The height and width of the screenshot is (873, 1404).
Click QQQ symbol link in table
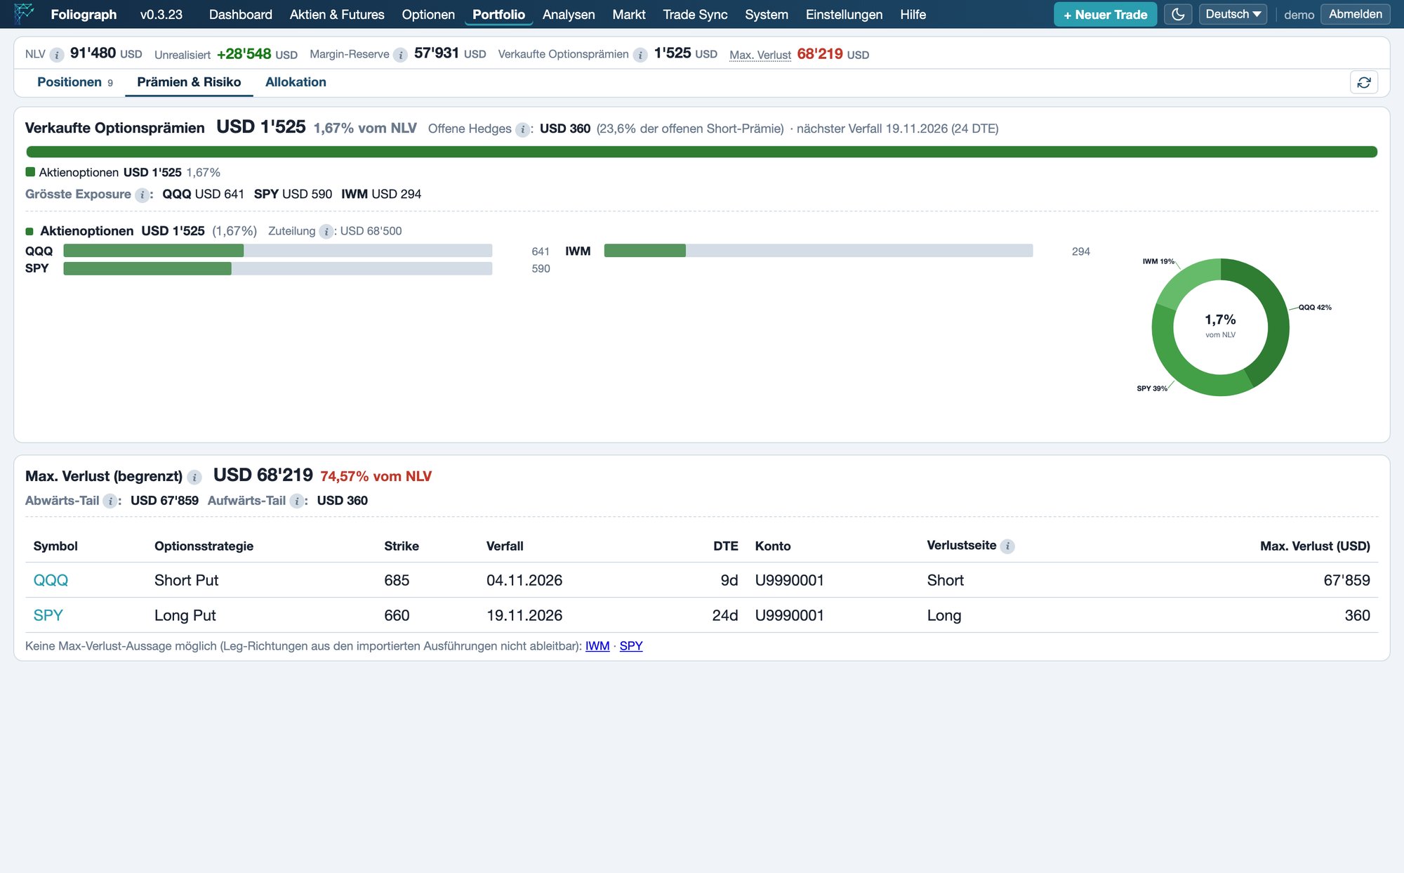point(51,580)
